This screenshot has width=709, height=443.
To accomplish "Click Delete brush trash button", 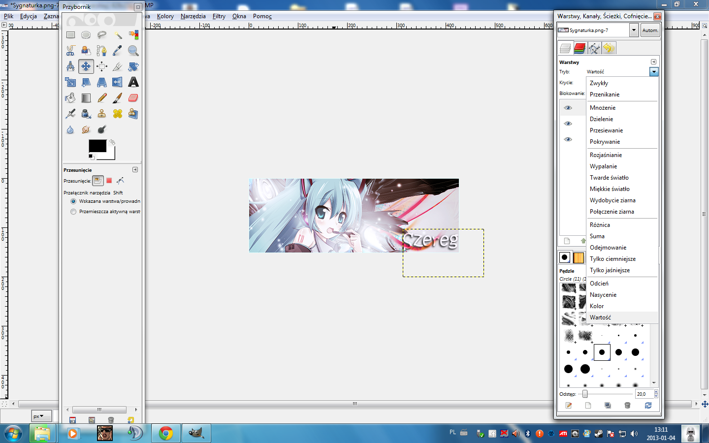I will [x=627, y=406].
